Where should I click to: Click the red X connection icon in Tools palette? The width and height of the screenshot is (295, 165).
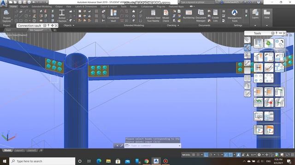pos(269,103)
